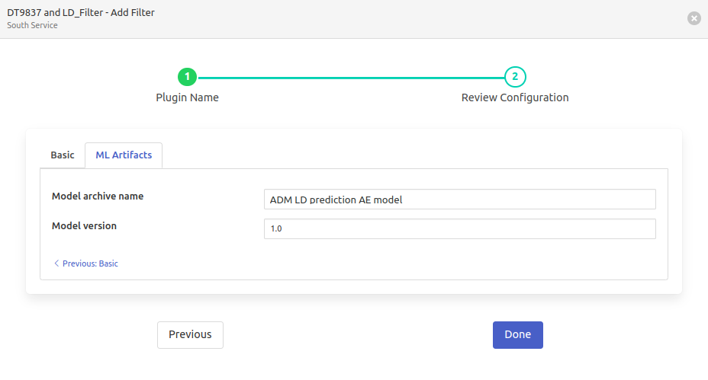Click the 'DT9837 and LD_Filter - Add Filter' title
This screenshot has height=380, width=708.
tap(81, 13)
